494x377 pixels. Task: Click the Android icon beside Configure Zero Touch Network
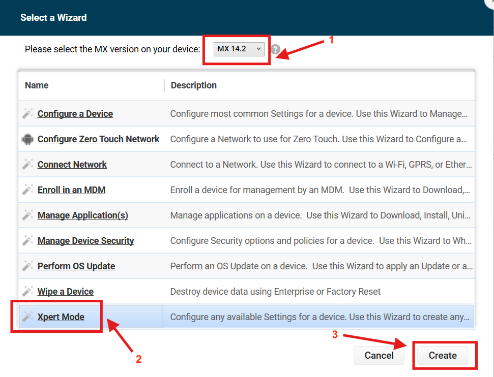click(27, 139)
